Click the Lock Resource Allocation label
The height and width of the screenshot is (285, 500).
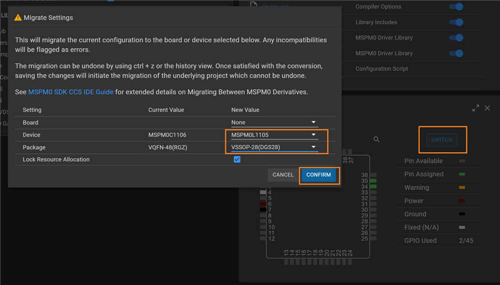click(x=56, y=159)
